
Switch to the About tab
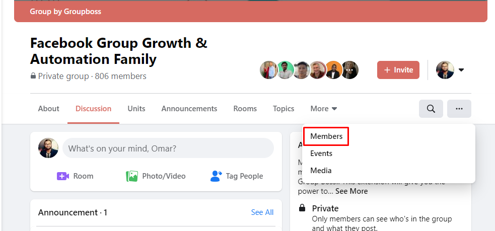pos(49,109)
